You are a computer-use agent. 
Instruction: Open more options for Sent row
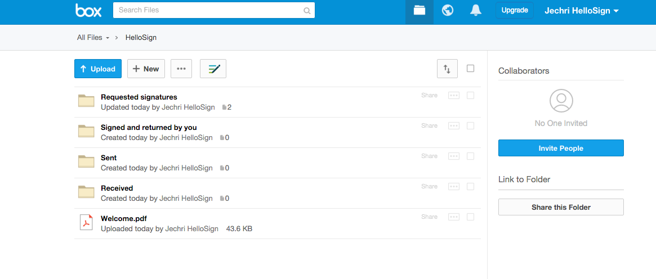[x=454, y=156]
